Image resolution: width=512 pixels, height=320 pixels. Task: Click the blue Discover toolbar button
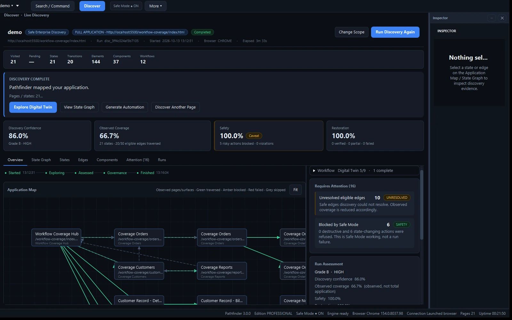pos(92,6)
